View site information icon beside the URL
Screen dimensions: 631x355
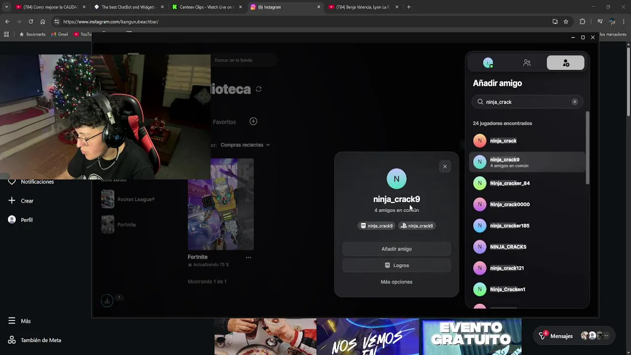pos(57,22)
